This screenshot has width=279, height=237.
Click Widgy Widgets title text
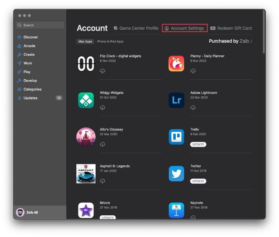[112, 93]
